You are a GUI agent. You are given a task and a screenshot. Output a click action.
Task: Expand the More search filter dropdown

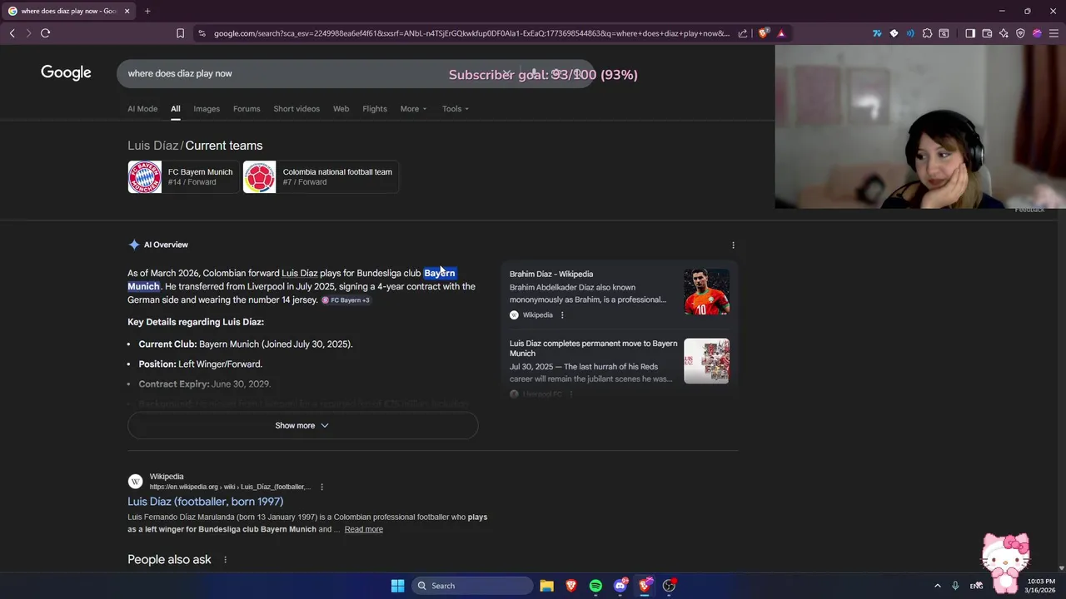(x=413, y=109)
